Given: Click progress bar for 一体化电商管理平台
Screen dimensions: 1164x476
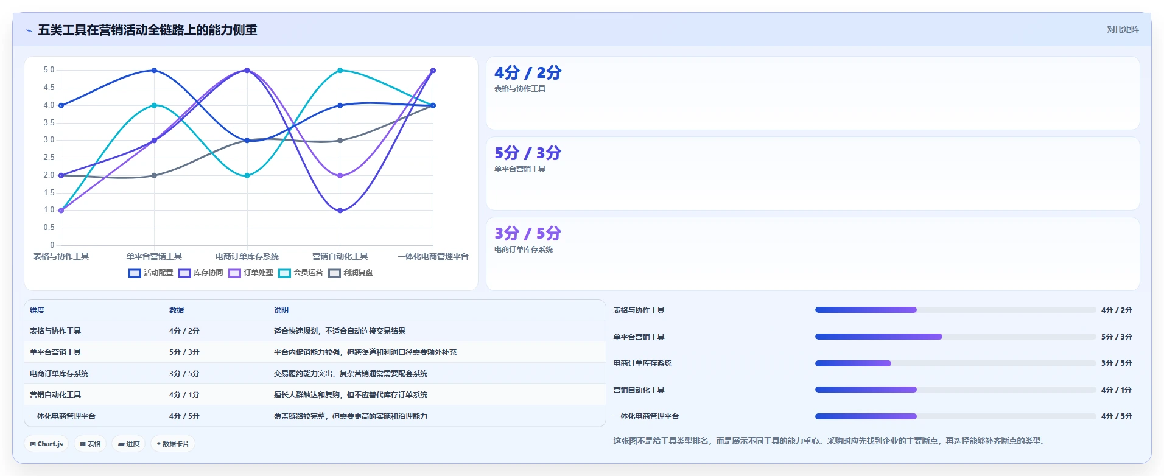Looking at the screenshot, I should click(x=955, y=416).
